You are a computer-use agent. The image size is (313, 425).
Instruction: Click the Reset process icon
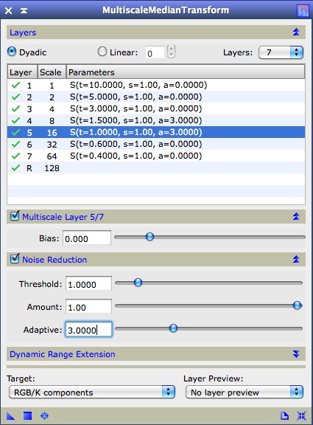[301, 415]
